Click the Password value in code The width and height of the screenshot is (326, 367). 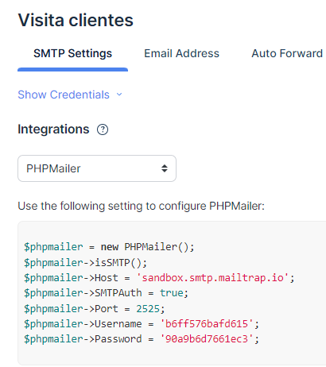[x=207, y=339]
